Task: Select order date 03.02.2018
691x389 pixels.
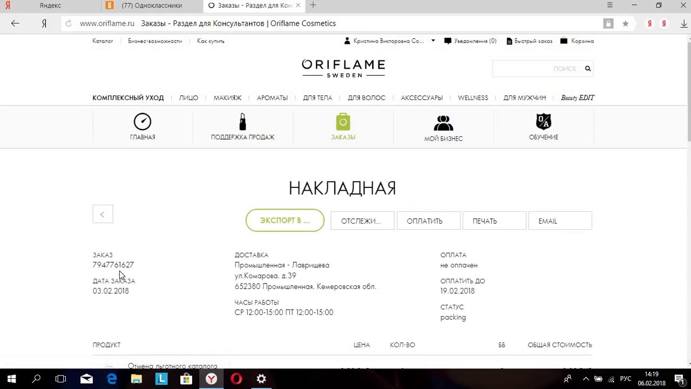Action: click(111, 291)
